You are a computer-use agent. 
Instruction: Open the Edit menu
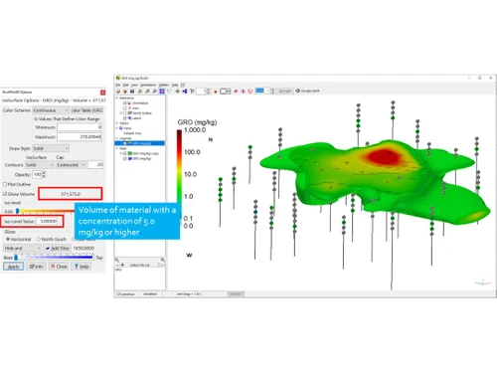pyautogui.click(x=125, y=85)
